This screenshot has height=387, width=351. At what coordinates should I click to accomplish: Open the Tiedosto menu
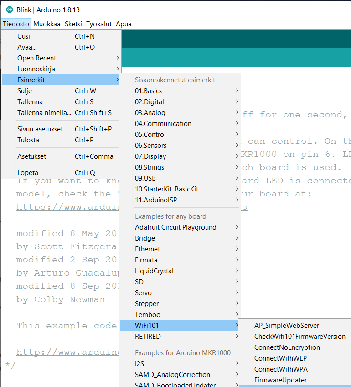[16, 24]
